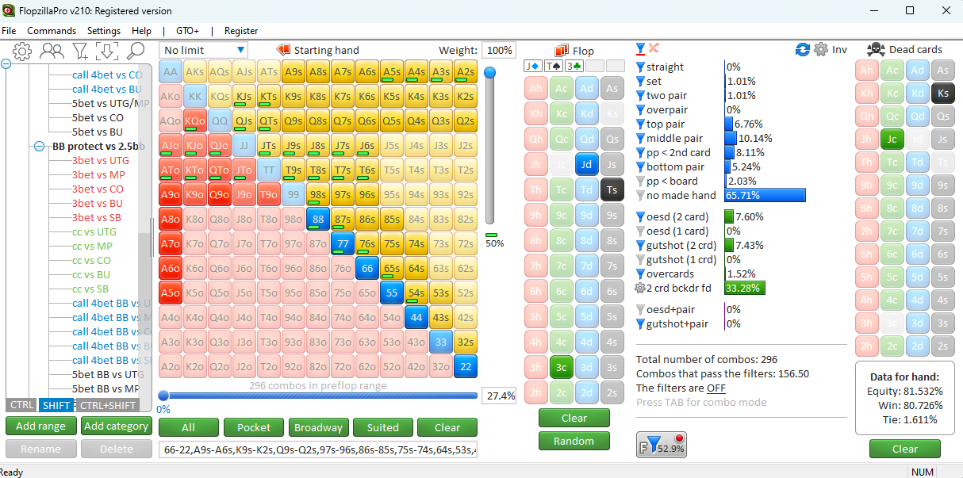This screenshot has width=963, height=478.
Task: Open the No limit game type dropdown
Action: pyautogui.click(x=203, y=50)
